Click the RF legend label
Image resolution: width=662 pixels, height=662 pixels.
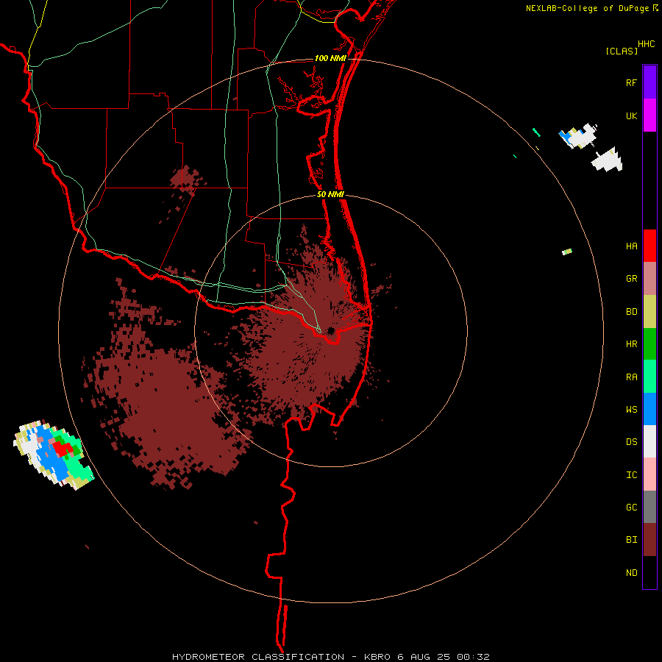[x=631, y=82]
